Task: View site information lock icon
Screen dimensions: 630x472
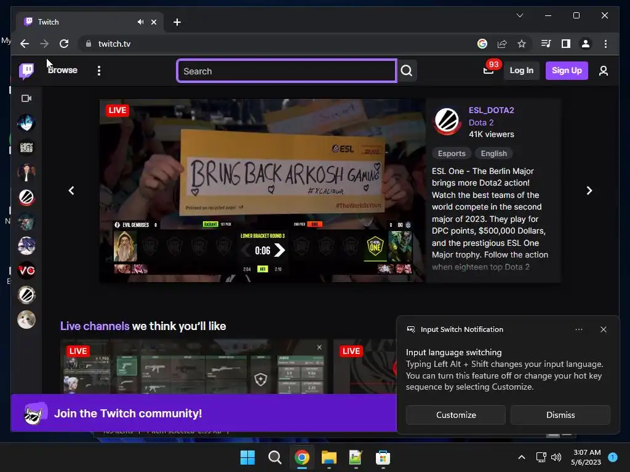Action: point(89,44)
